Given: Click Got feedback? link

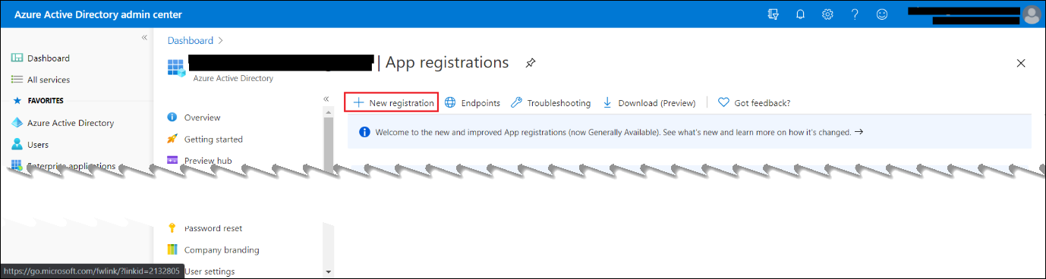Looking at the screenshot, I should click(754, 103).
